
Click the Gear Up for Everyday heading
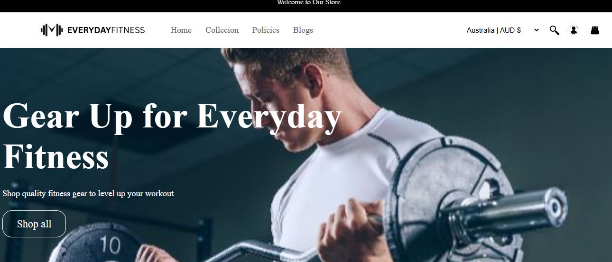(x=172, y=116)
